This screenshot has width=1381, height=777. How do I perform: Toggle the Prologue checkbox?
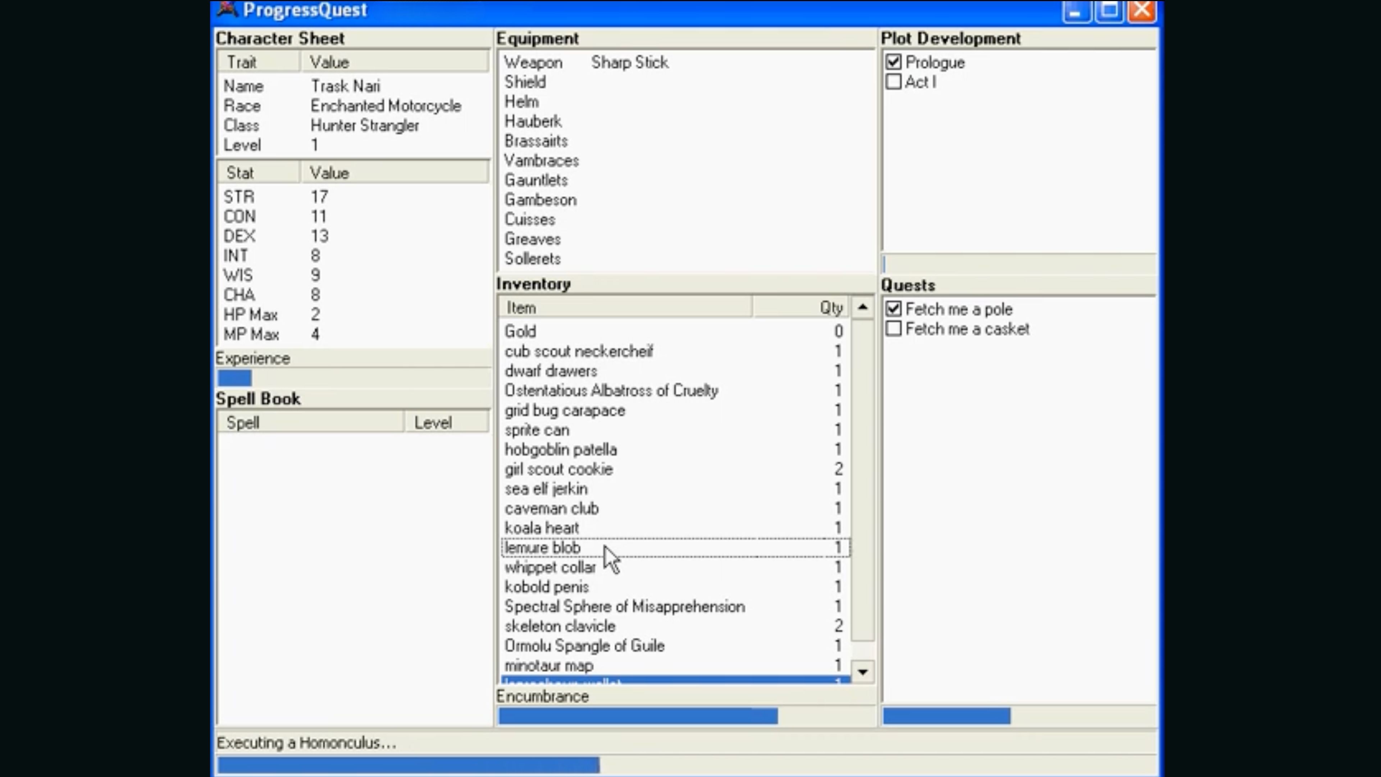893,62
